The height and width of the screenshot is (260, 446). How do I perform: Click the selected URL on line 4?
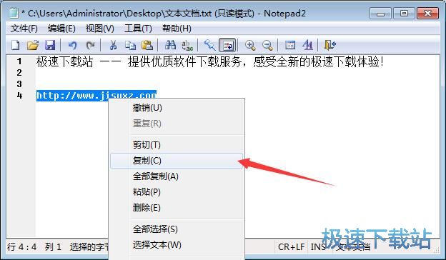(96, 96)
